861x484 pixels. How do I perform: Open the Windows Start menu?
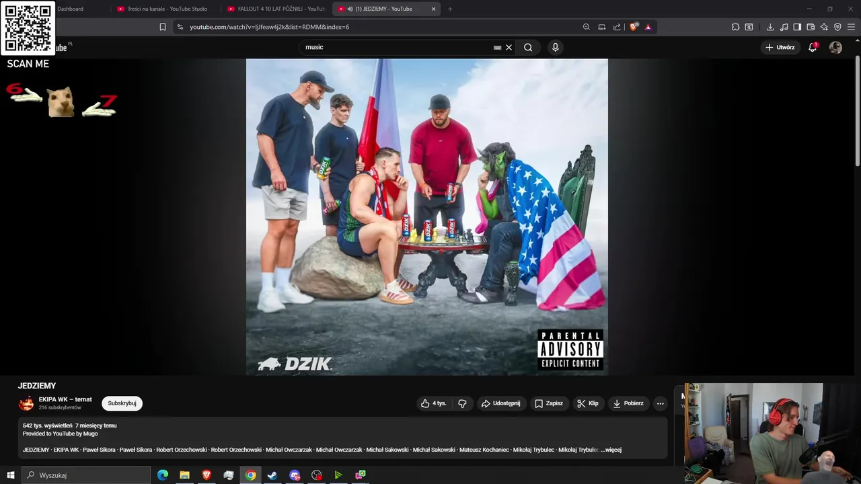[x=11, y=475]
